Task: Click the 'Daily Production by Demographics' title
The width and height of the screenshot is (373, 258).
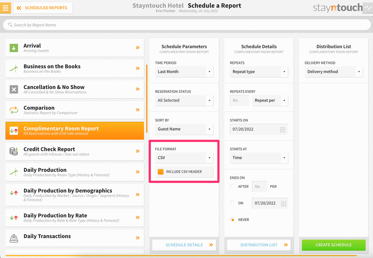Action: [x=68, y=190]
